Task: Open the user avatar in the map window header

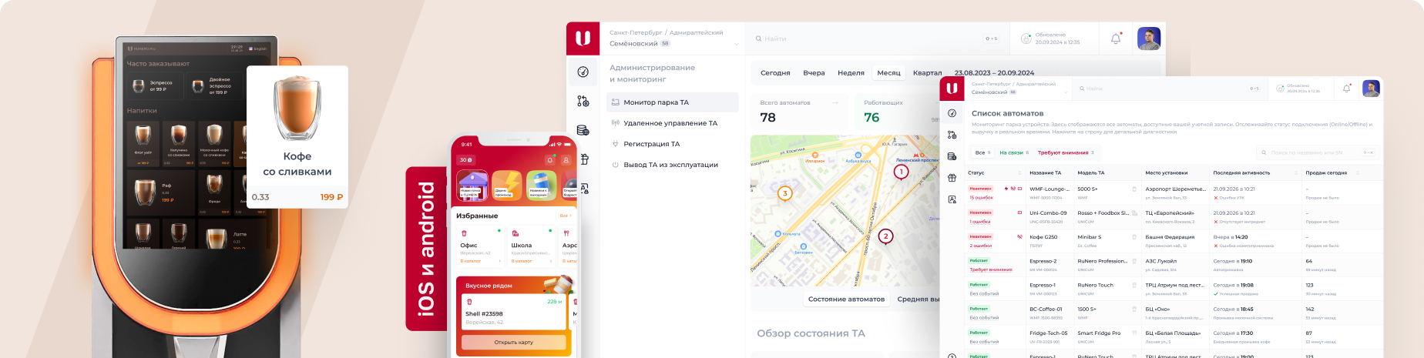Action: coord(1149,38)
